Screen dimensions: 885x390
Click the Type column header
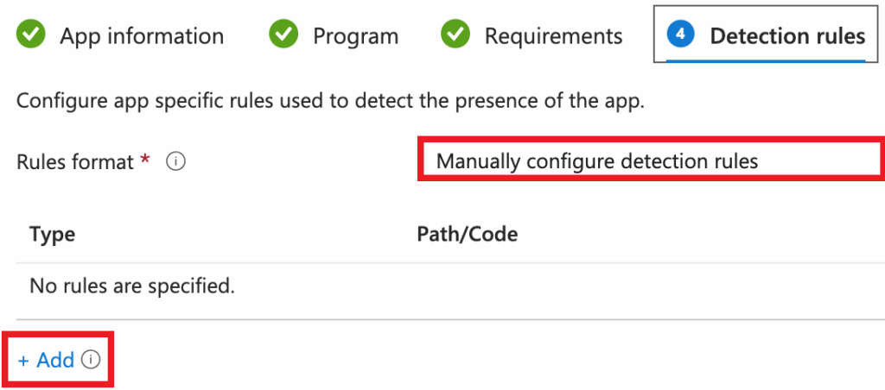[52, 234]
